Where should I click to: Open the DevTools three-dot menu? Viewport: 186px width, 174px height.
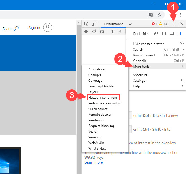coord(174,24)
